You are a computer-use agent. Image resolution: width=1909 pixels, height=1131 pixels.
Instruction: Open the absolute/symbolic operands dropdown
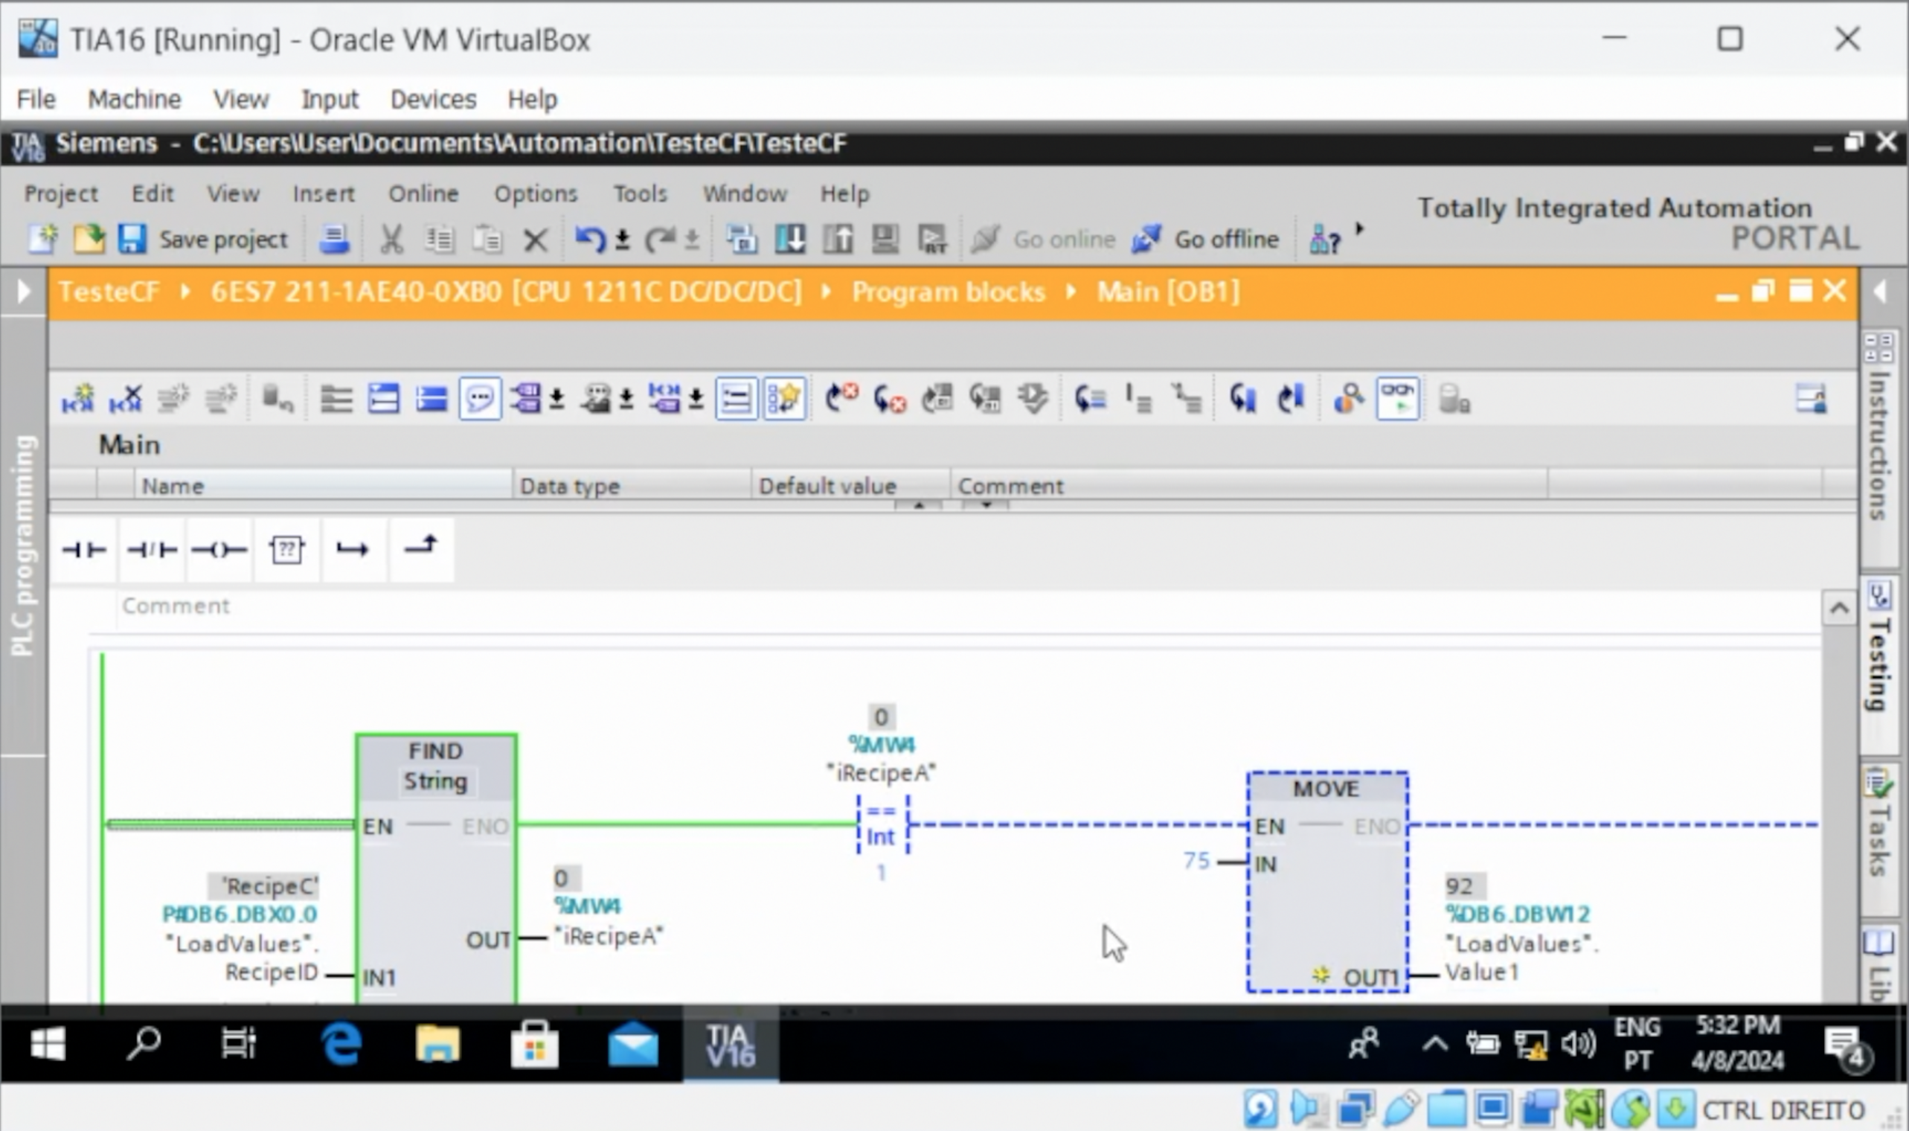(557, 399)
